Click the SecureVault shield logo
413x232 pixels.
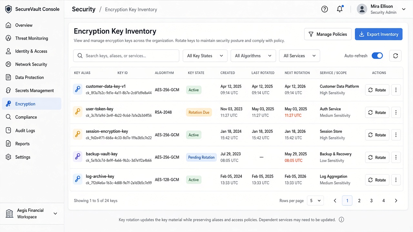point(8,9)
